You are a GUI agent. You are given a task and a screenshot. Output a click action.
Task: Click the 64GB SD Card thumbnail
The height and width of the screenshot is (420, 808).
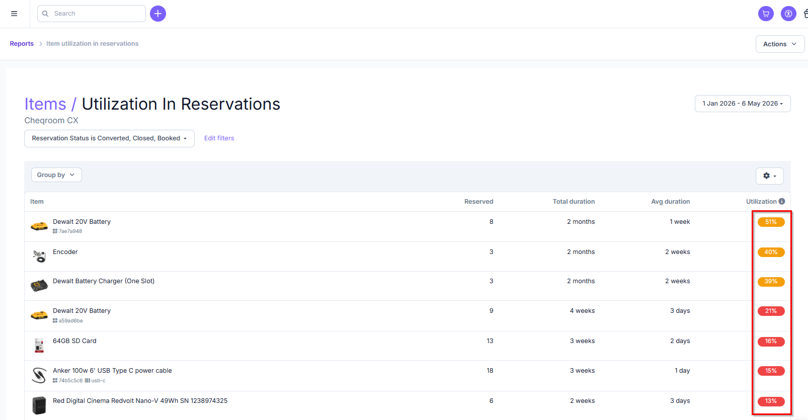(x=39, y=345)
